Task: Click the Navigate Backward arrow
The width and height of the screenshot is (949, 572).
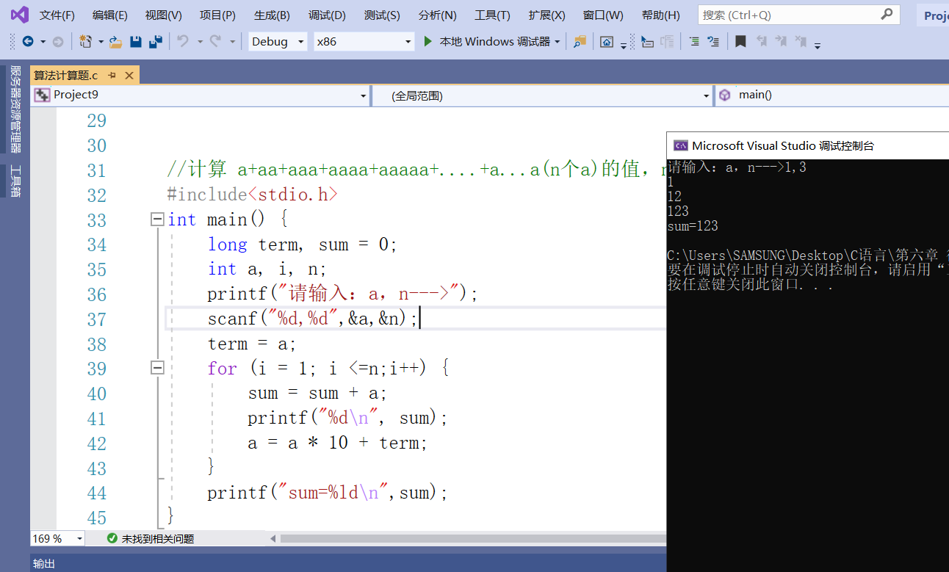Action: point(28,42)
